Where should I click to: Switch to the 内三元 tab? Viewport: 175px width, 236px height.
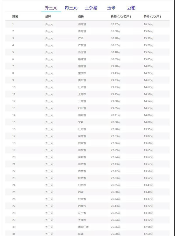(x=71, y=8)
